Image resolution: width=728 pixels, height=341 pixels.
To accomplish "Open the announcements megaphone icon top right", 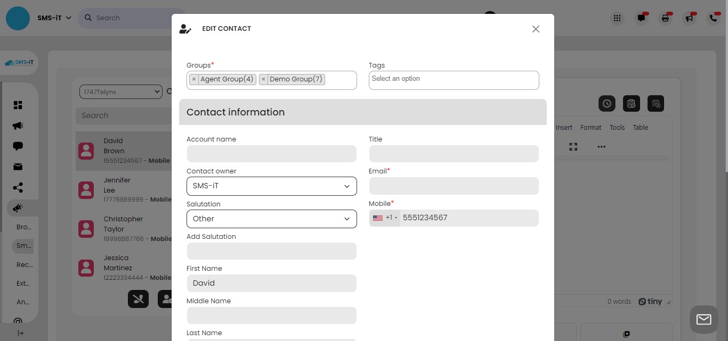I will (x=689, y=18).
